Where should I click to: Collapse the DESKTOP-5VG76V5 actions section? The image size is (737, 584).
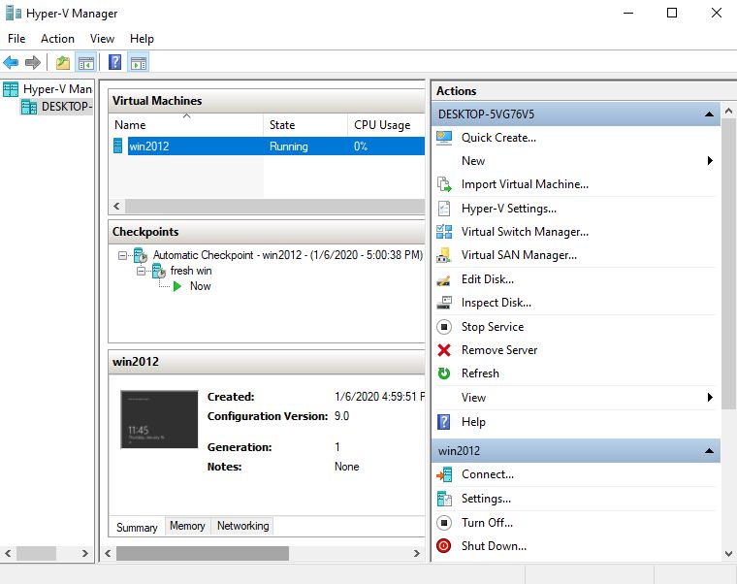pos(709,114)
